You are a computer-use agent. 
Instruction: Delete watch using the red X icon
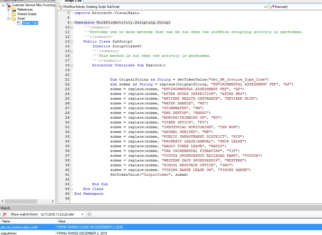5,214
